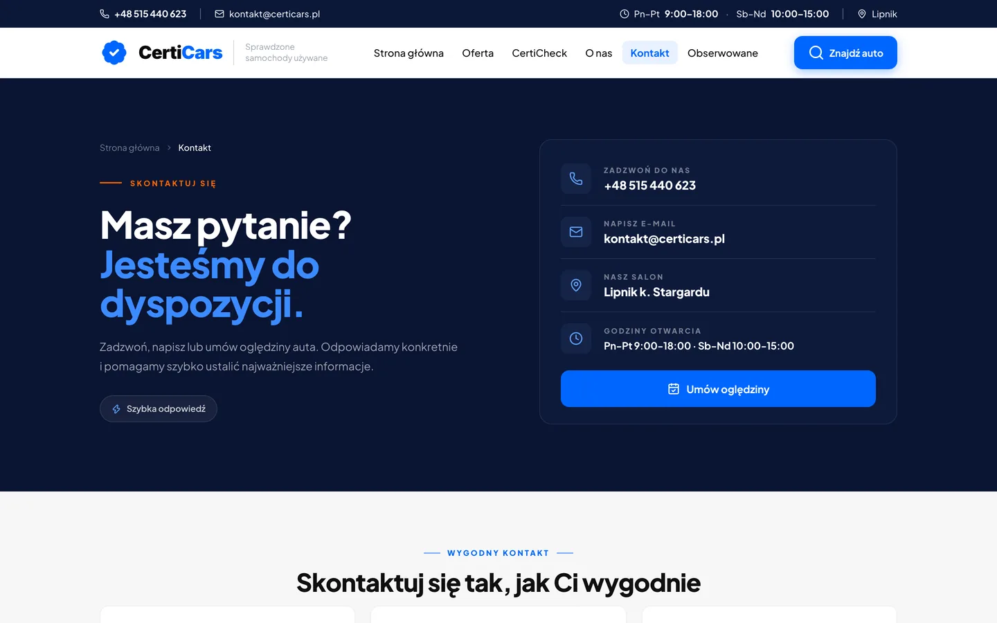The image size is (997, 623).
Task: Click the SKONTAKTUJ SIĘ orange label
Action: (173, 183)
